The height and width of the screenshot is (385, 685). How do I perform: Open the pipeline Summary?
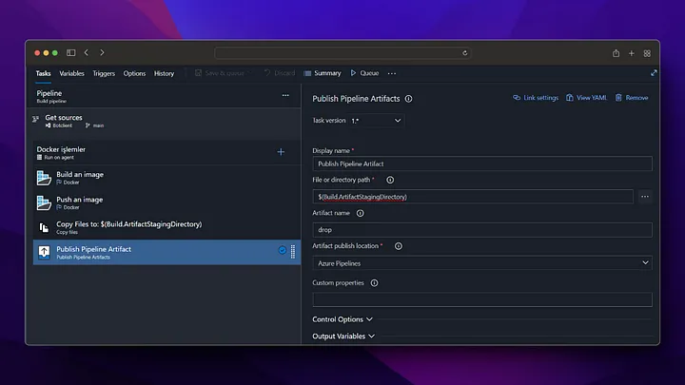(323, 73)
